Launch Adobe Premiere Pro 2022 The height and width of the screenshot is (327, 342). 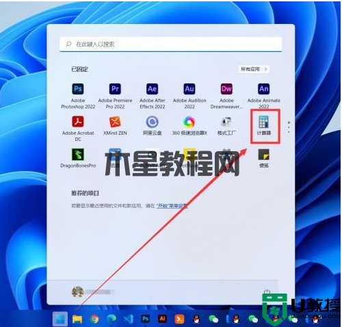115,96
